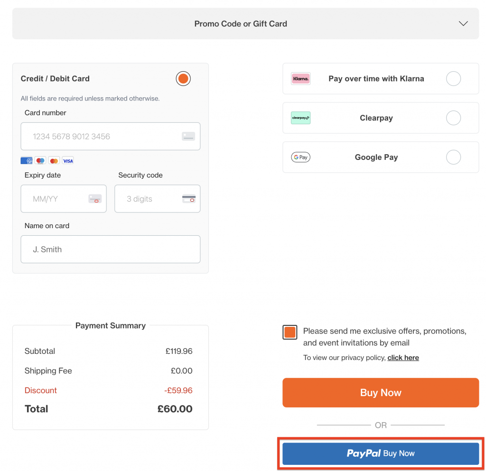Click the Klarna logo icon
This screenshot has width=486, height=471.
tap(300, 79)
